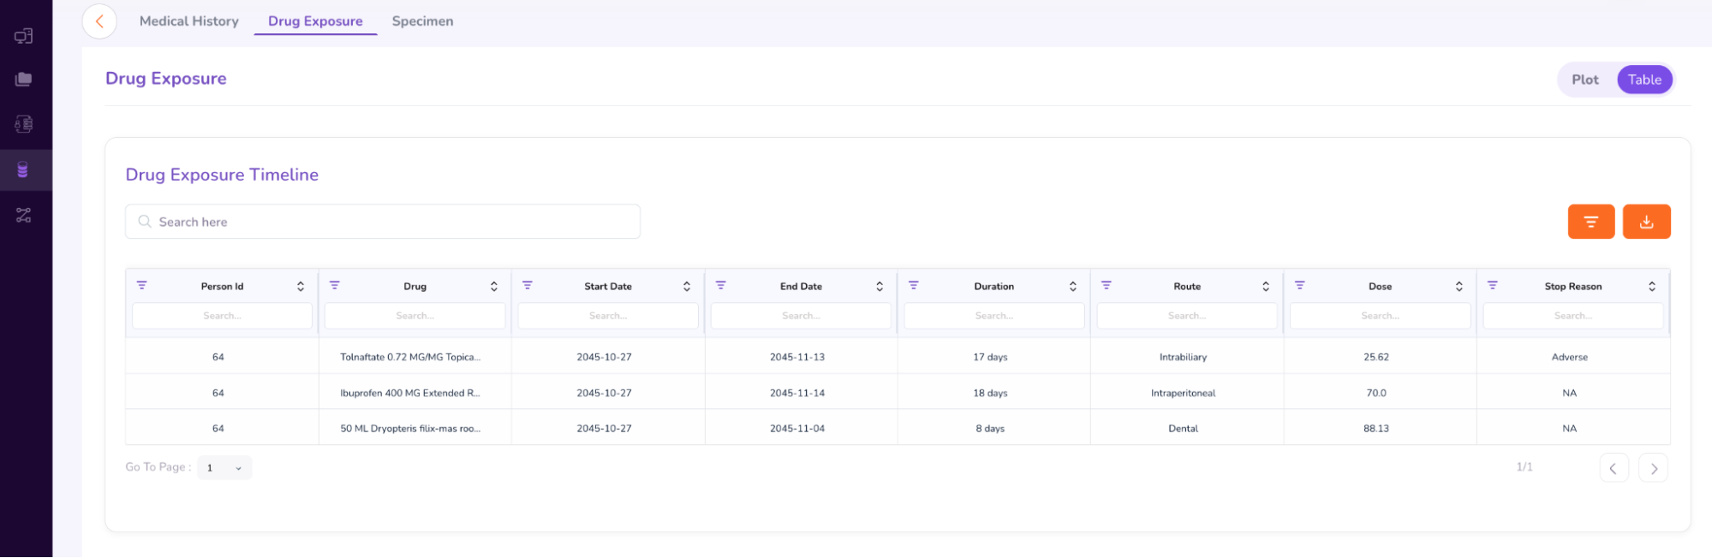Click the orange filter button
This screenshot has width=1712, height=558.
1590,222
